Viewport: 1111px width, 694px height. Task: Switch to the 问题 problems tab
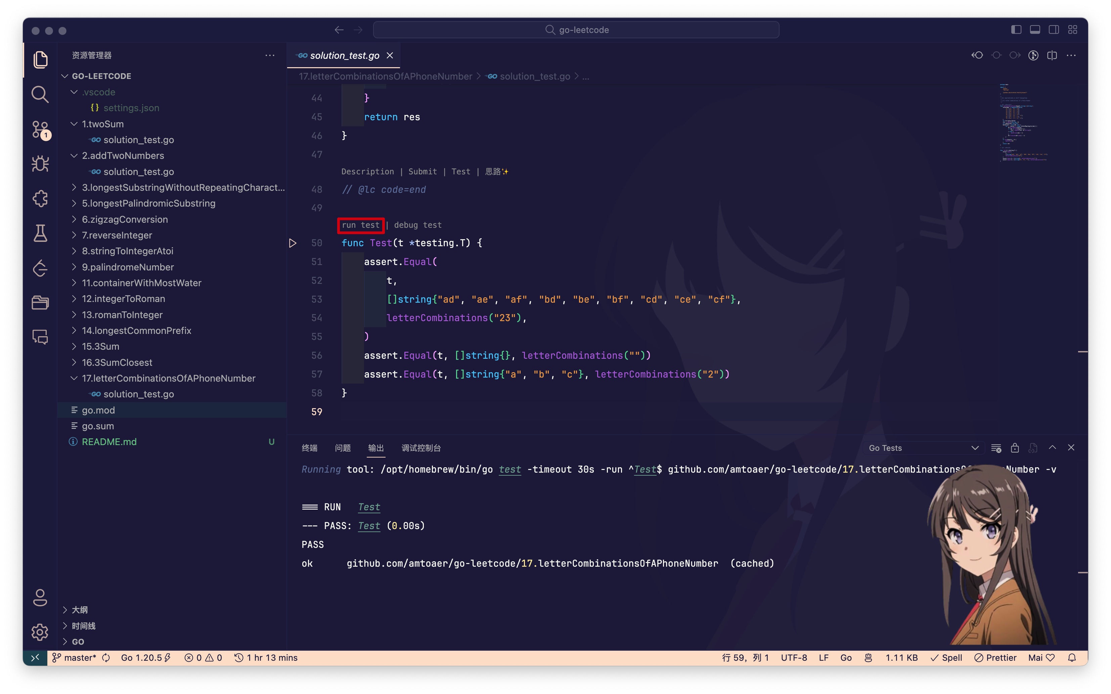point(343,447)
